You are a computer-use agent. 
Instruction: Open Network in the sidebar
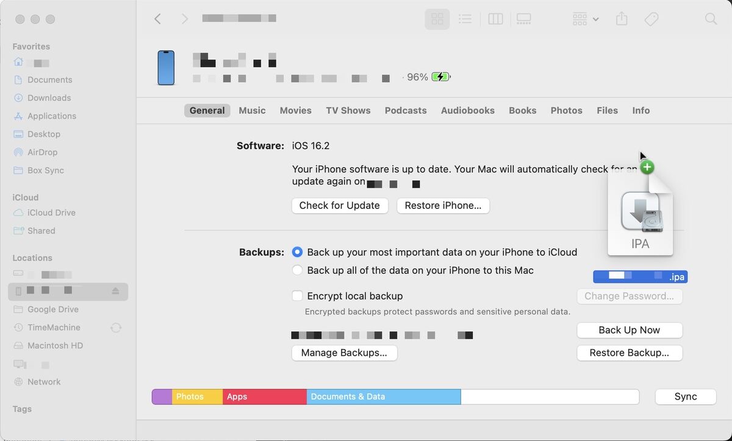pyautogui.click(x=44, y=382)
